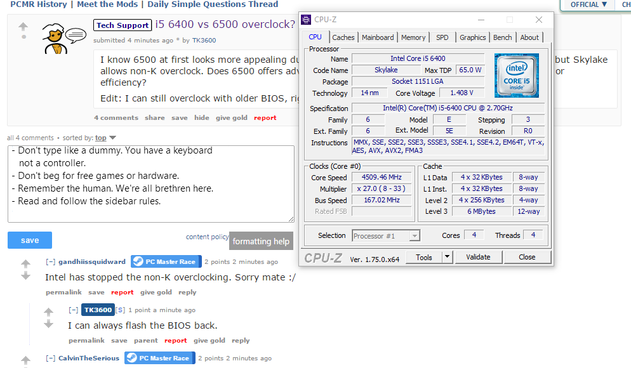Click the Tech Support flair tag

(123, 25)
